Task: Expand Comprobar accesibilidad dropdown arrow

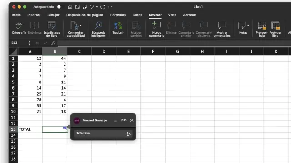Action: [x=81, y=25]
